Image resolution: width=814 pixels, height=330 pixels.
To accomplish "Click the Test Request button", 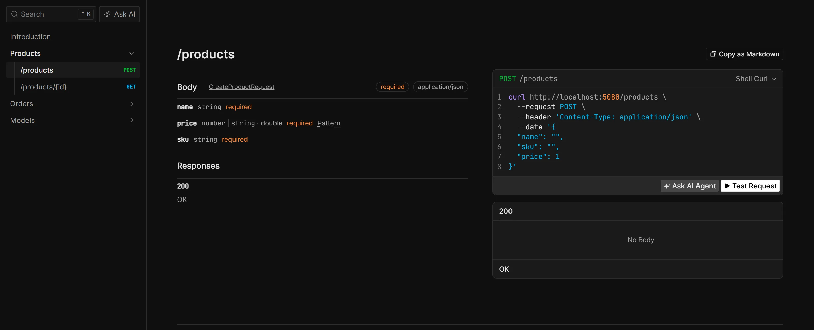I will [750, 186].
